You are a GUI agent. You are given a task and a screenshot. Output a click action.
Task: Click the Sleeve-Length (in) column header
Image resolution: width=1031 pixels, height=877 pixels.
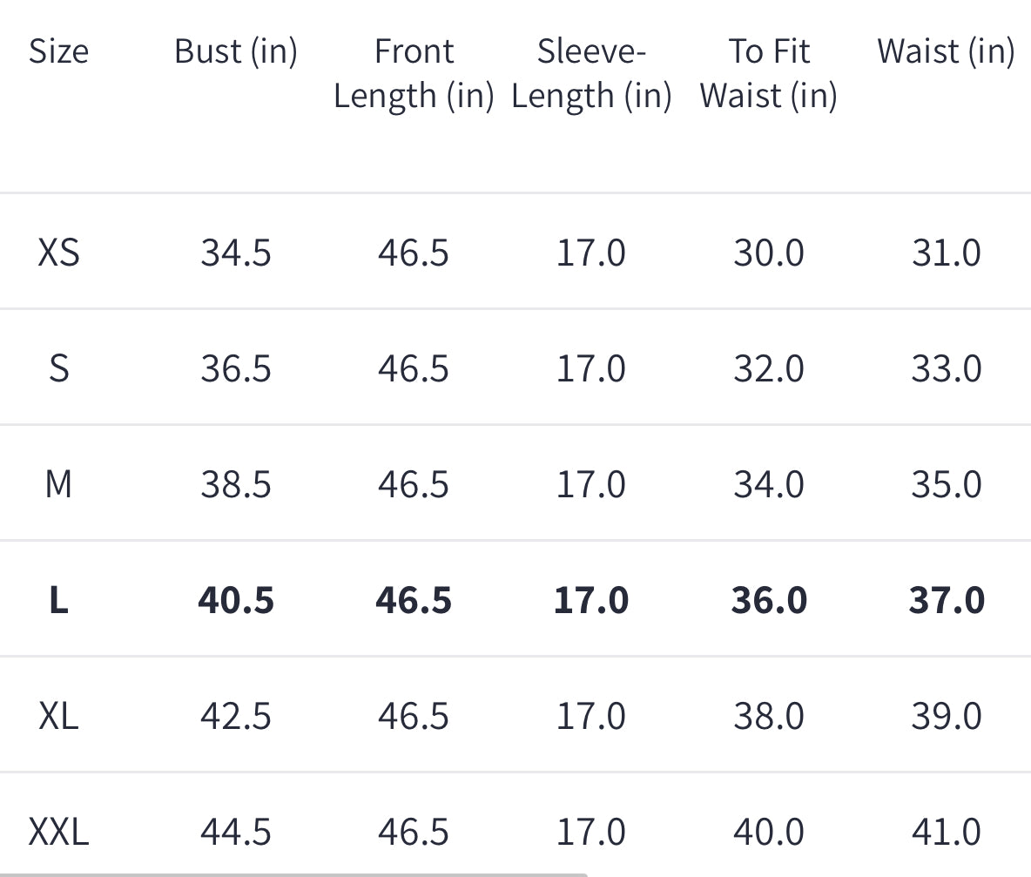591,74
